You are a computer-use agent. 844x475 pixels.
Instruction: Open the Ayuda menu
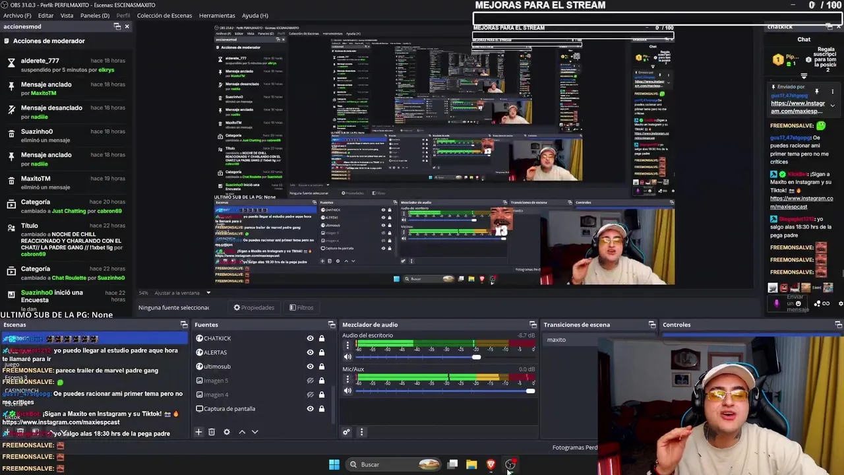point(255,15)
